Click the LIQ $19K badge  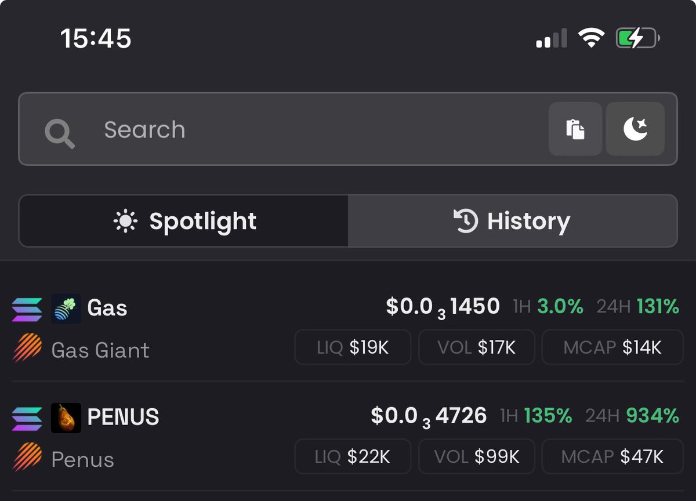coord(353,347)
